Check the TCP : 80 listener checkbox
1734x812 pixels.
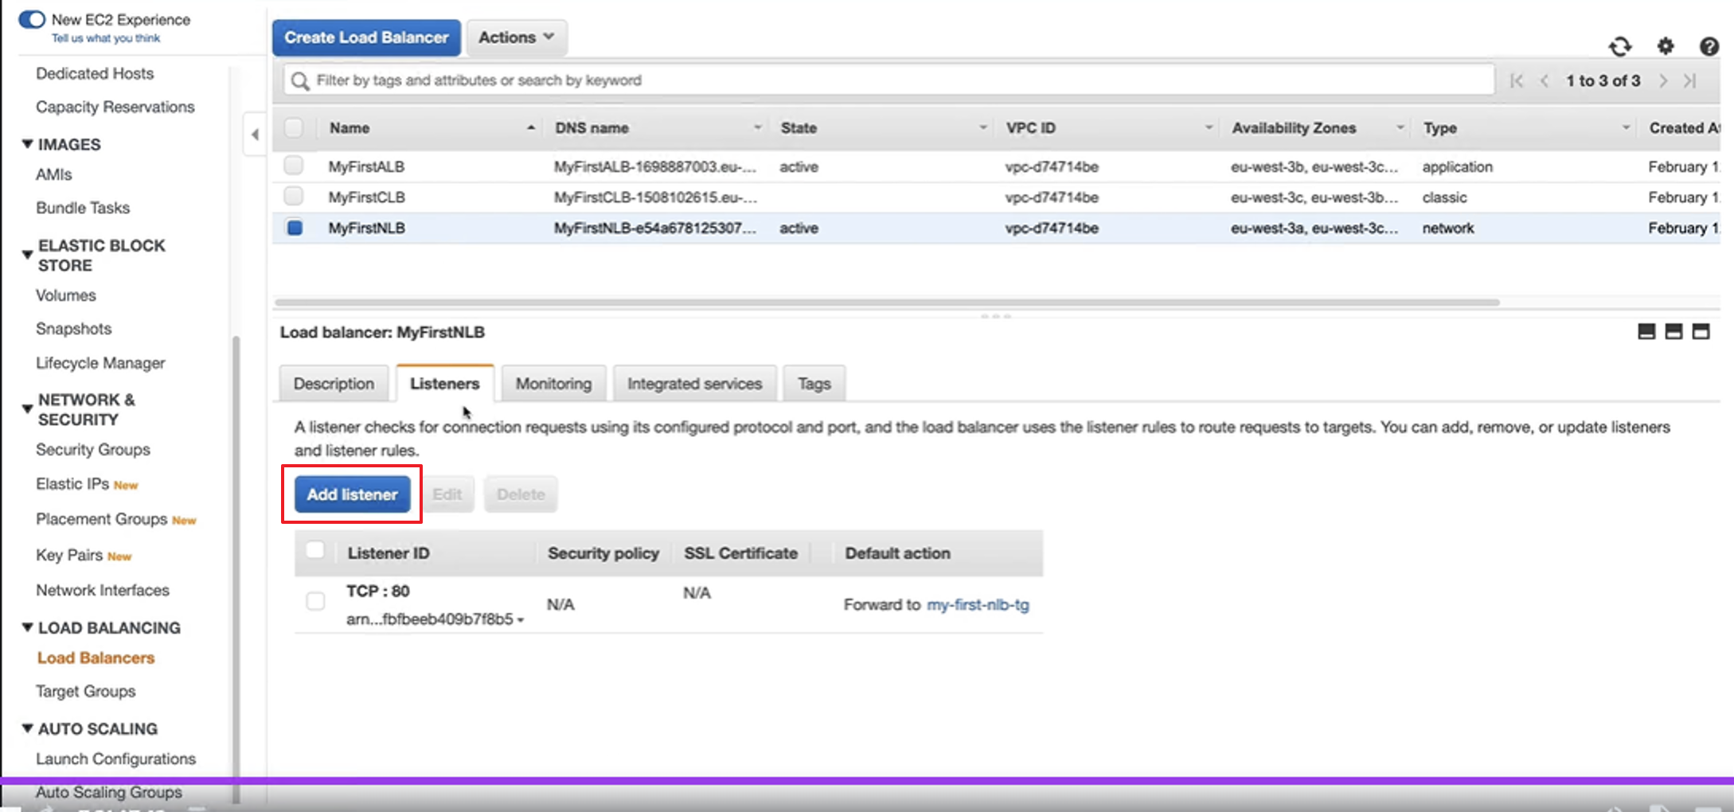(315, 601)
